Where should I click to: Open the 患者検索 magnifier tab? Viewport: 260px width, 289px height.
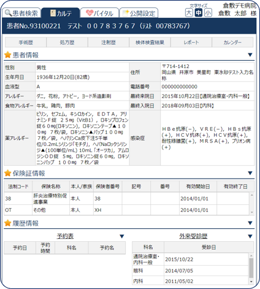21,13
